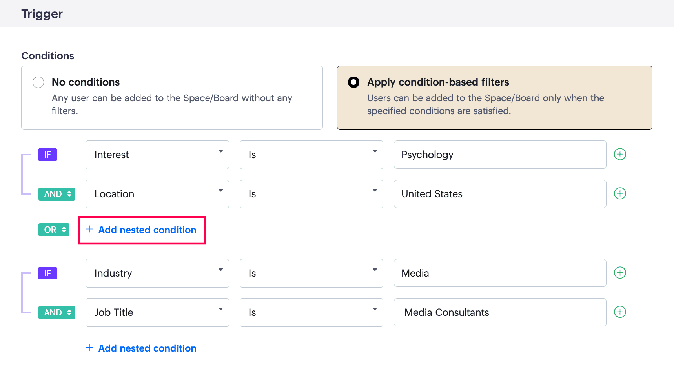This screenshot has width=674, height=372.
Task: Click the Psychology value input field
Action: coord(500,155)
